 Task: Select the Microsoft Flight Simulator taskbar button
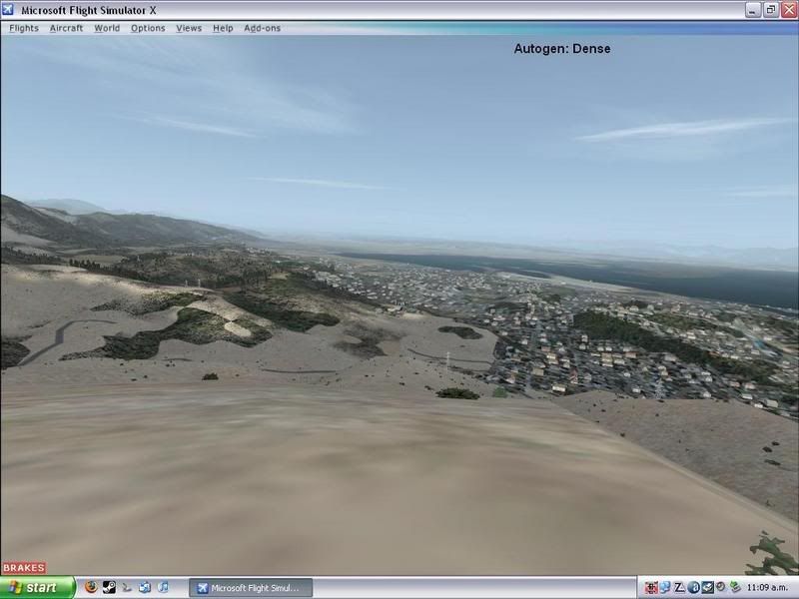click(x=251, y=588)
